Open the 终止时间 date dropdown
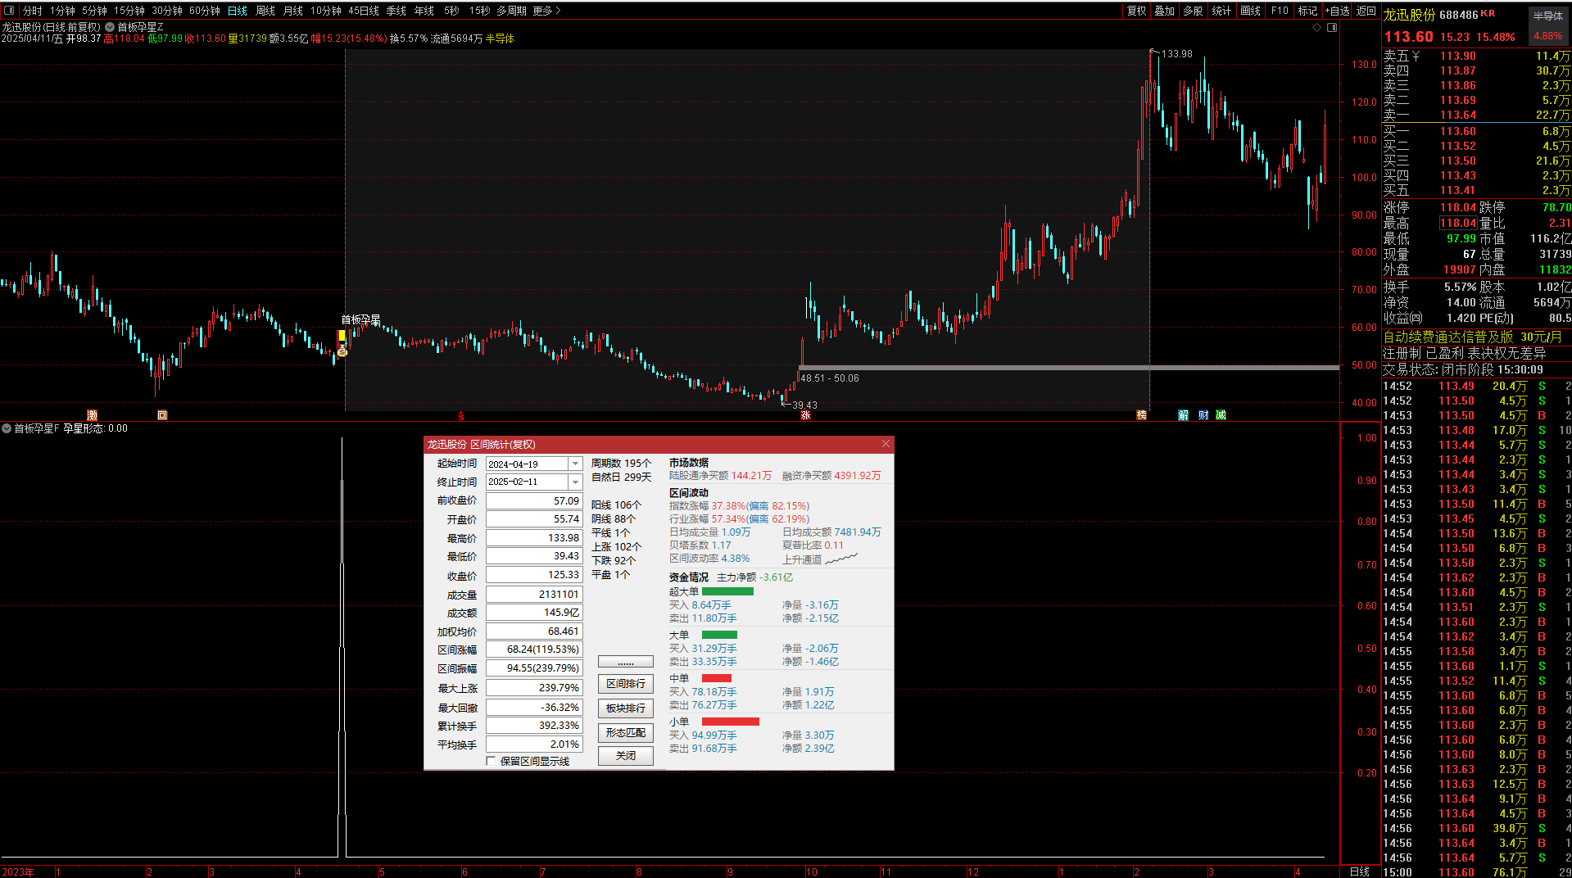 (575, 482)
